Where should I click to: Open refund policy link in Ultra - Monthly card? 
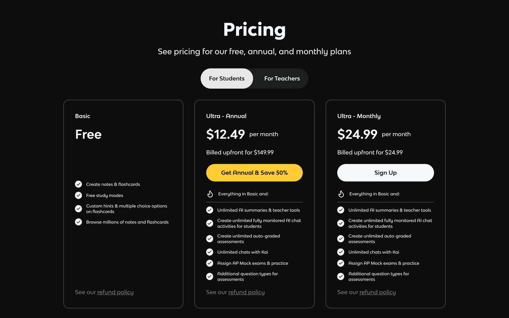click(378, 292)
